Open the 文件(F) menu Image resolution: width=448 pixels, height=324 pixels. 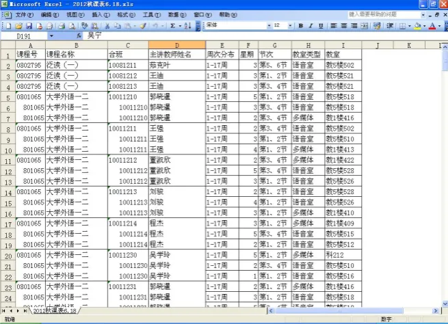coord(25,15)
